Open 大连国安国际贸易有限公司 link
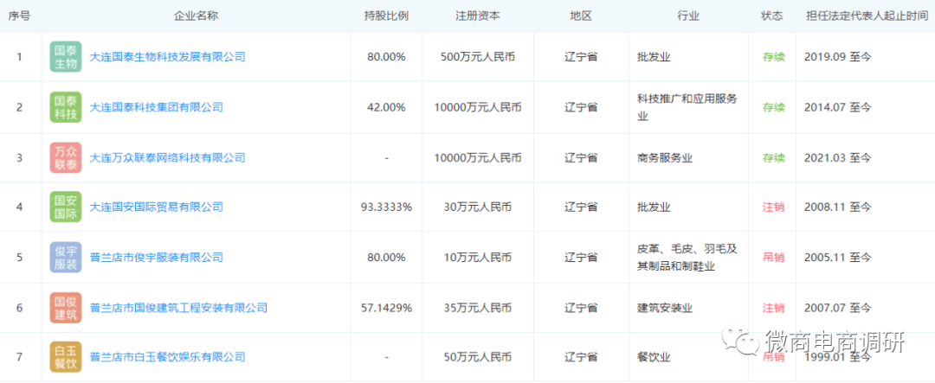This screenshot has width=935, height=383. (156, 207)
